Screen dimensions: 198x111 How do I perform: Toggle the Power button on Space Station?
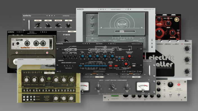pyautogui.click(x=134, y=66)
